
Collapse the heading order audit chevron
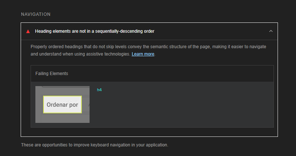[x=271, y=31]
